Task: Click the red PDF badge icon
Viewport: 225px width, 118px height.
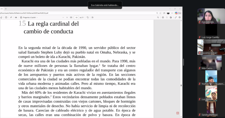Action: click(177, 113)
